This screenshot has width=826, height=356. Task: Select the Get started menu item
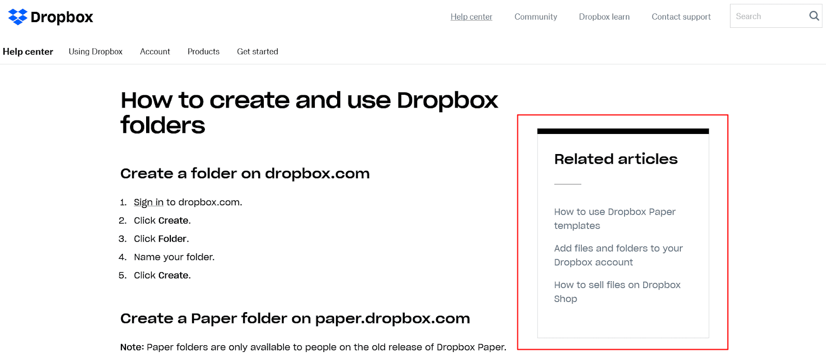tap(257, 52)
